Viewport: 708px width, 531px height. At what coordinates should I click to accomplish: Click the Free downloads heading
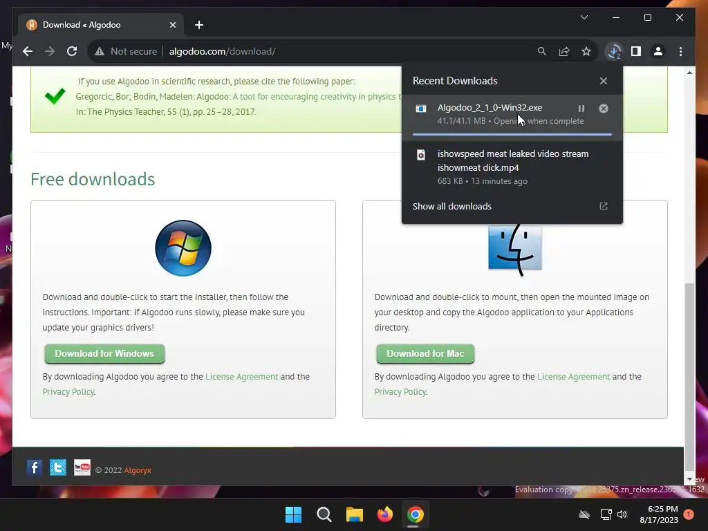pos(93,179)
